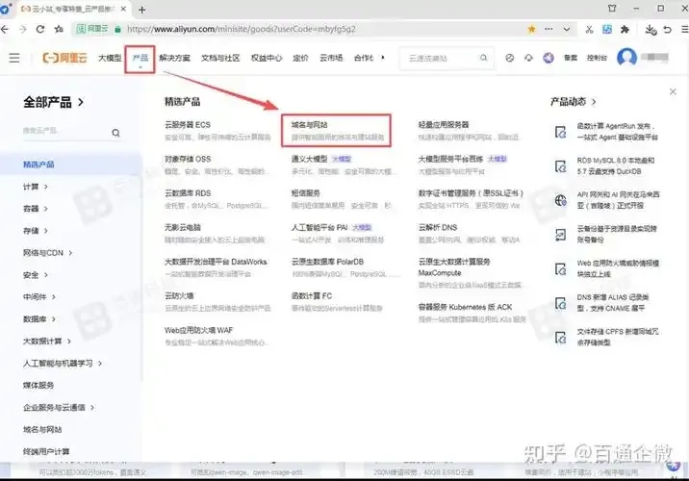Open the user avatar profile icon
The width and height of the screenshot is (689, 481).
click(626, 58)
